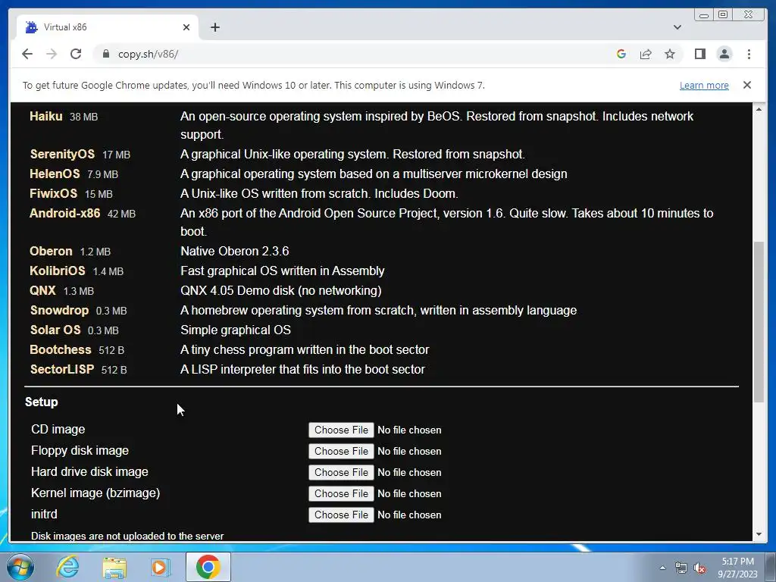This screenshot has width=776, height=582.
Task: Choose a file for Hard drive disk image
Action: 341,473
